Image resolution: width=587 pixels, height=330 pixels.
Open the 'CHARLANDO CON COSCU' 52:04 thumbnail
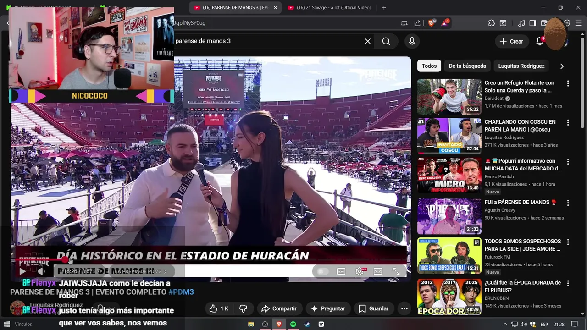449,136
